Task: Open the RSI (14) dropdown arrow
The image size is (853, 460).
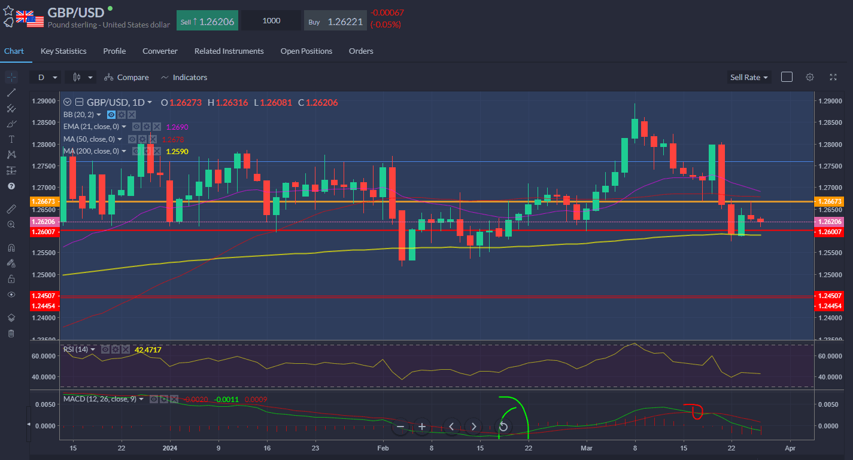Action: (93, 349)
